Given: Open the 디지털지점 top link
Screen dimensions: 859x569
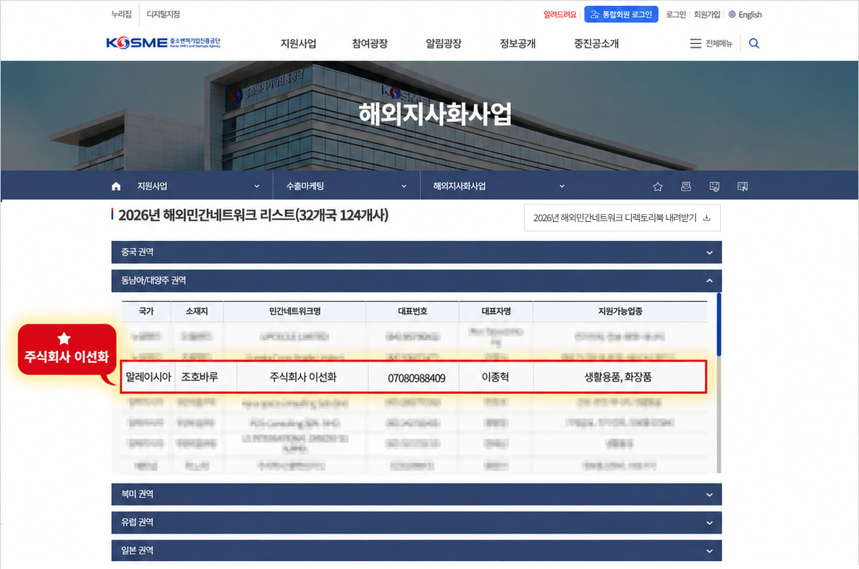Looking at the screenshot, I should 164,14.
